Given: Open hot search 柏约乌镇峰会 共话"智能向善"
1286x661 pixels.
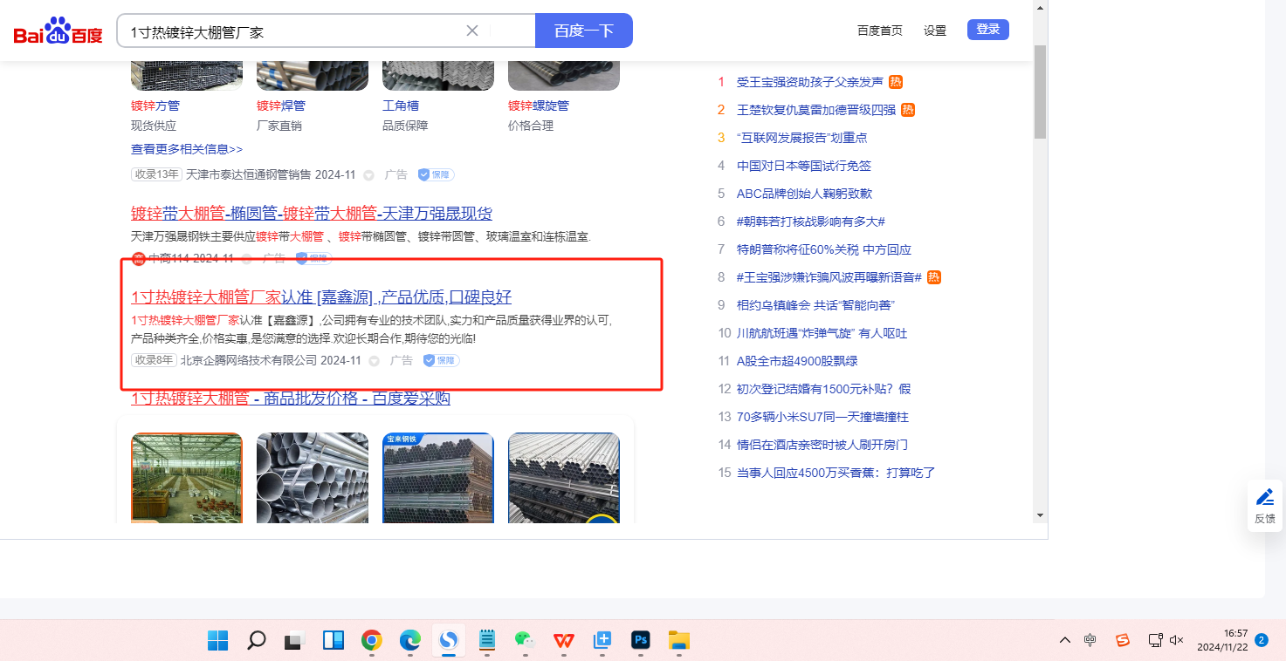Looking at the screenshot, I should (816, 305).
